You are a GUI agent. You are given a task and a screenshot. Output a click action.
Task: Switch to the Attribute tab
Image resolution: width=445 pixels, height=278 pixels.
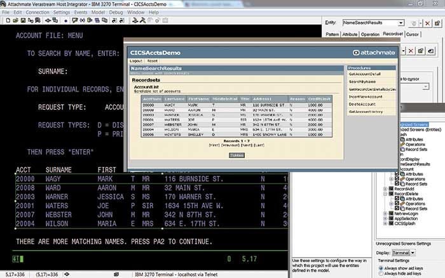pyautogui.click(x=350, y=34)
